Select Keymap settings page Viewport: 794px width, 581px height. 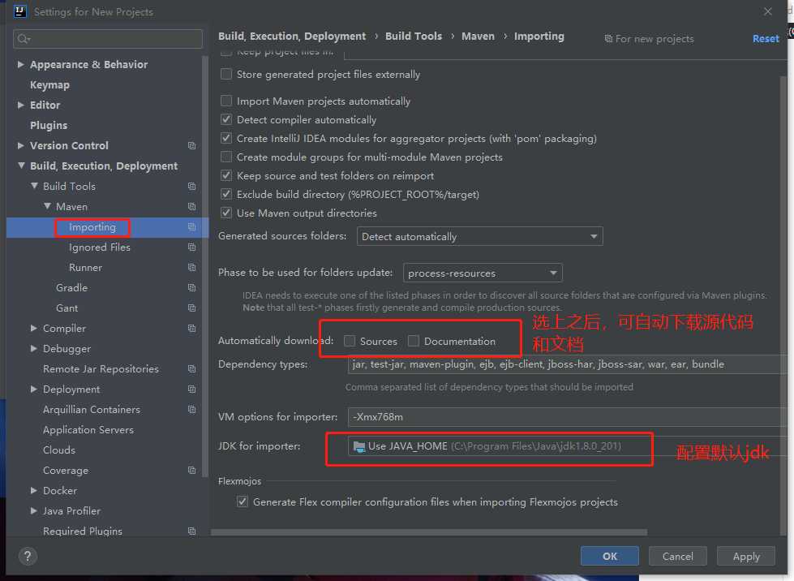coord(49,84)
